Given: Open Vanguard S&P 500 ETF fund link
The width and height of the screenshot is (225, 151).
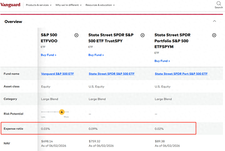Looking at the screenshot, I should tap(57, 74).
